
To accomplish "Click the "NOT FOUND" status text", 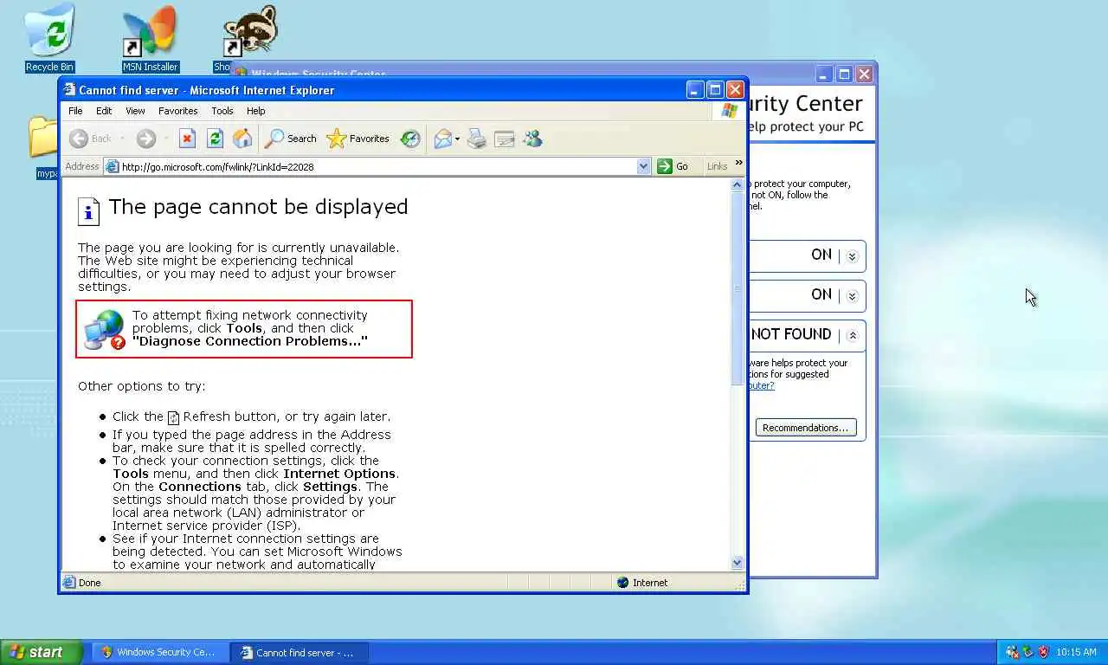I will [x=791, y=334].
